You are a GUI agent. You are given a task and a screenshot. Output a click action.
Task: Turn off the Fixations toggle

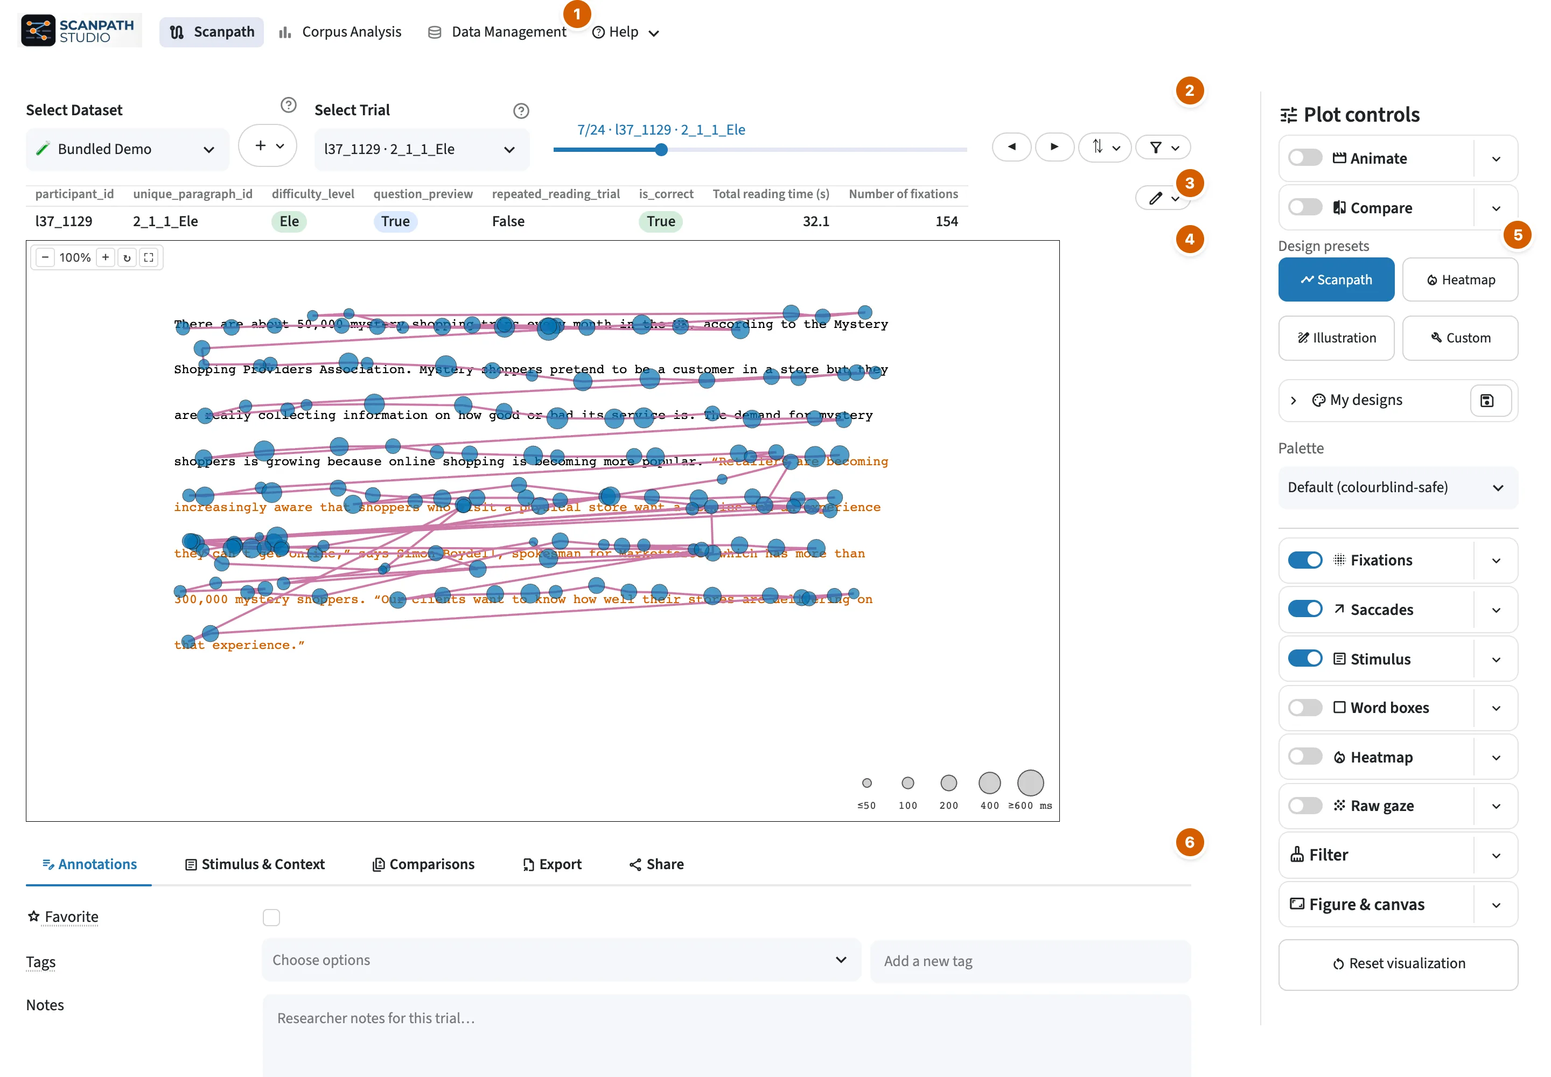[x=1305, y=560]
